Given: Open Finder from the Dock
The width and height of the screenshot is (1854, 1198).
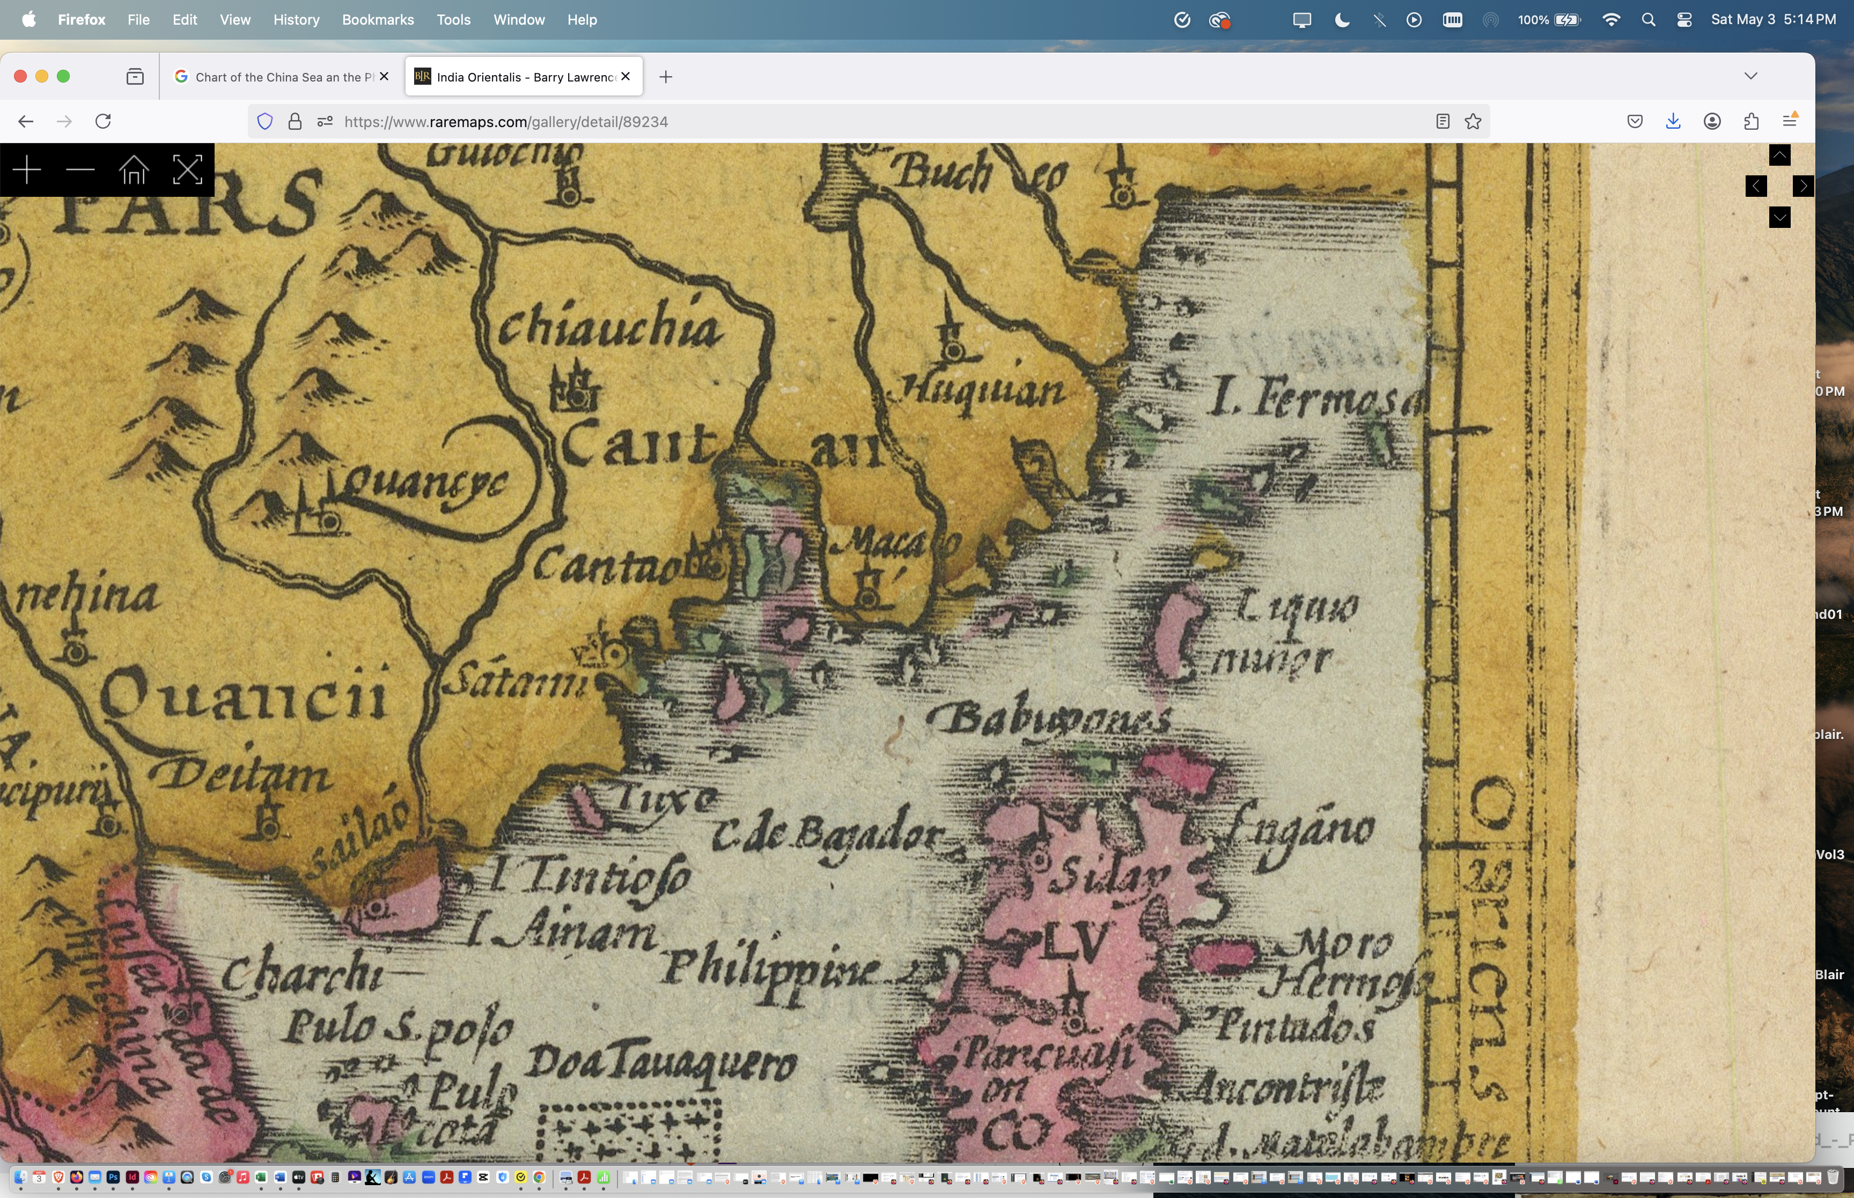Looking at the screenshot, I should [x=20, y=1177].
